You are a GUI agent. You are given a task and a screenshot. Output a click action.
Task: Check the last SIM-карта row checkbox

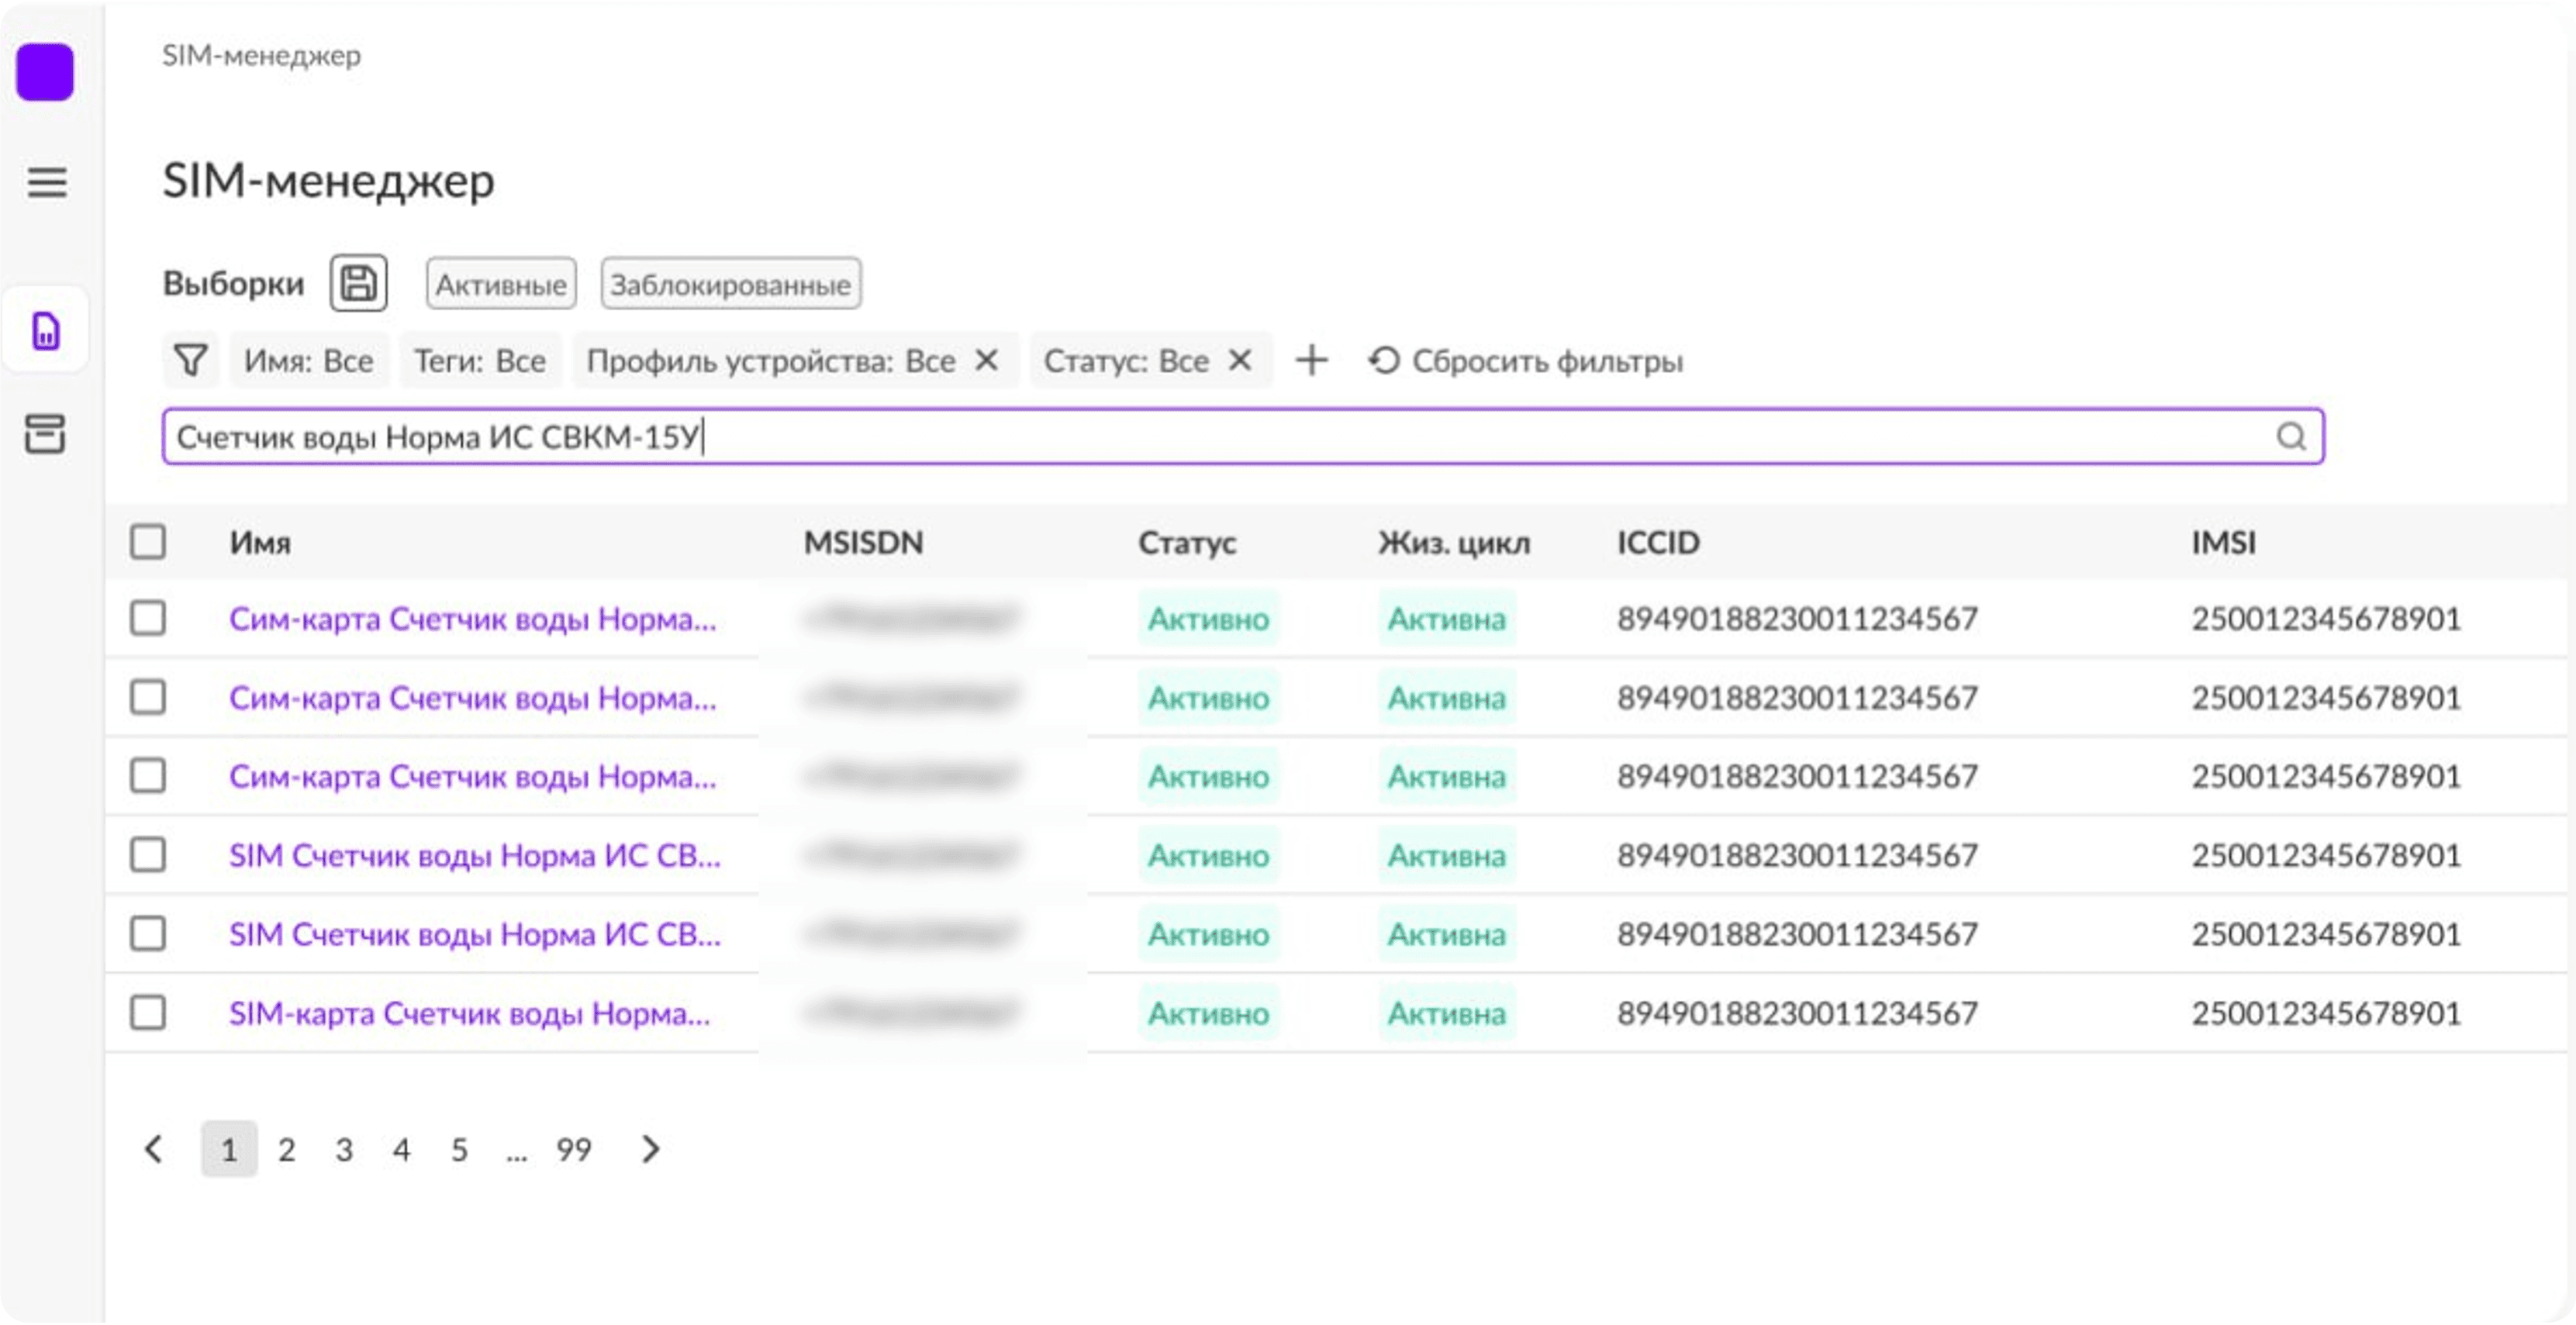148,1012
